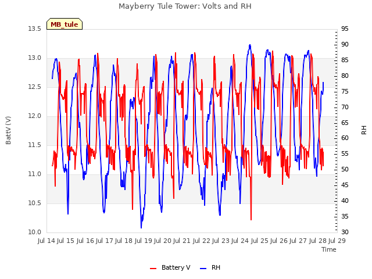Click the 40 right axis tick label
372x279 pixels.
[x=345, y=201]
